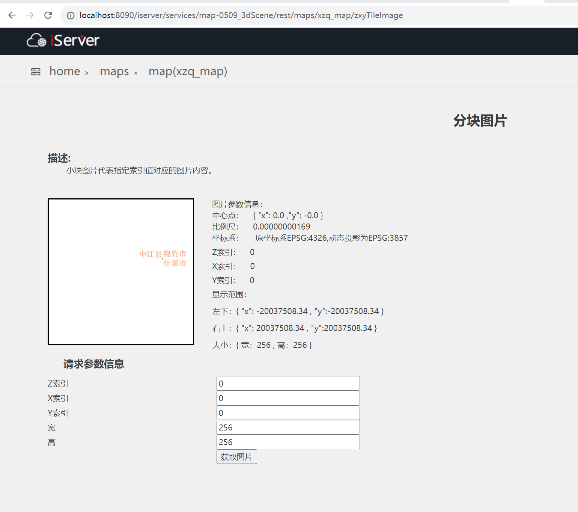Focus the browser address bar URL
578x512 pixels.
pos(241,15)
